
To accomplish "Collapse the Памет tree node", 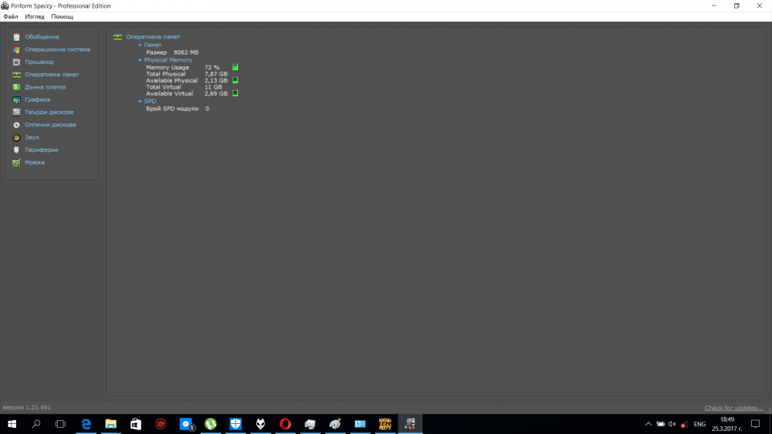I will click(140, 45).
